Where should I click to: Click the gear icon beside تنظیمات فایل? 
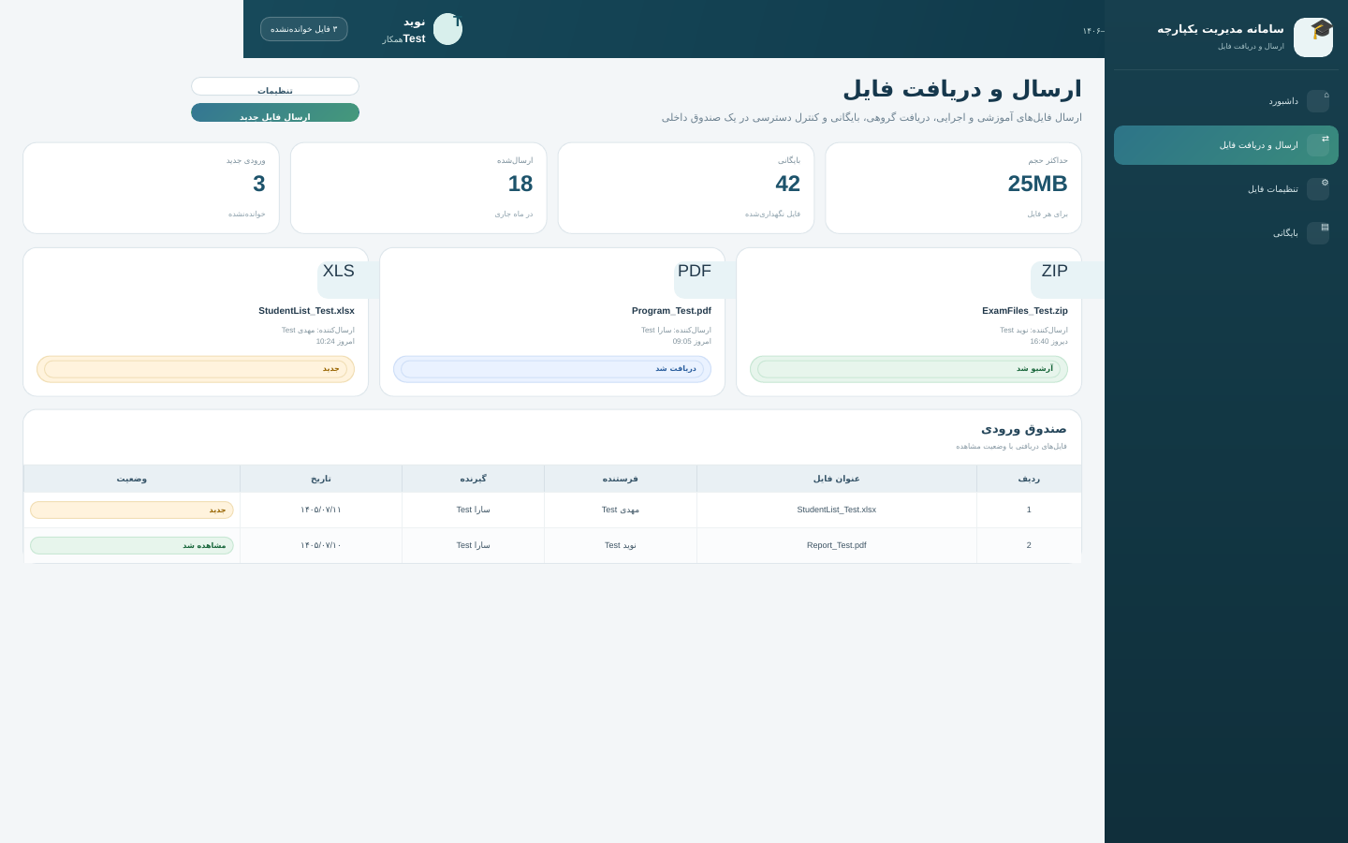pos(1318,189)
